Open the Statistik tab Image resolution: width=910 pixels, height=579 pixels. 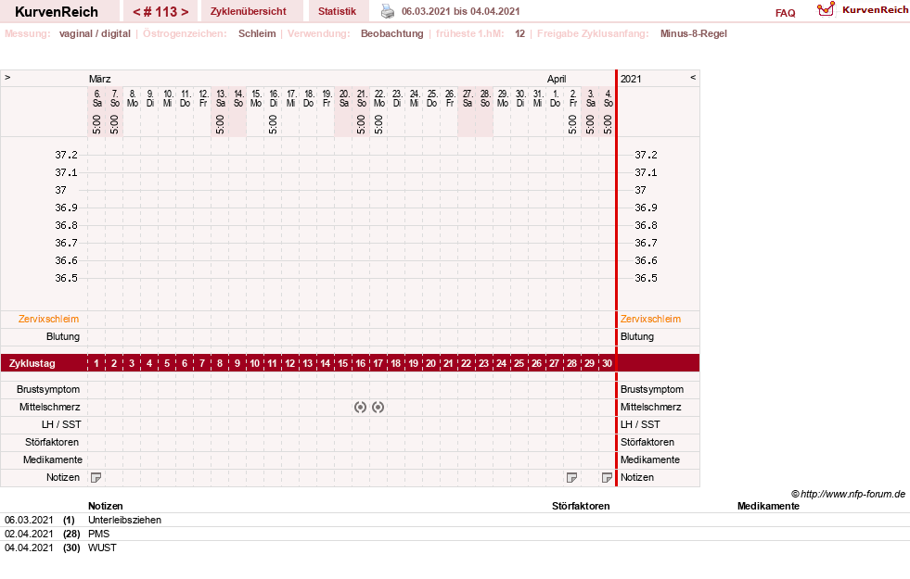pos(337,11)
